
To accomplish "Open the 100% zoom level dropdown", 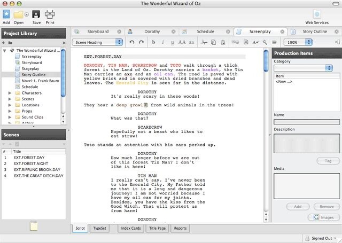I will click(x=299, y=42).
